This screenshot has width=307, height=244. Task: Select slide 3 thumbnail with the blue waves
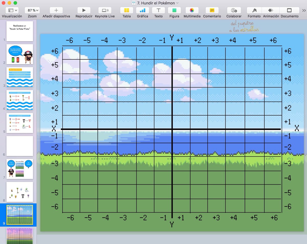(x=20, y=77)
